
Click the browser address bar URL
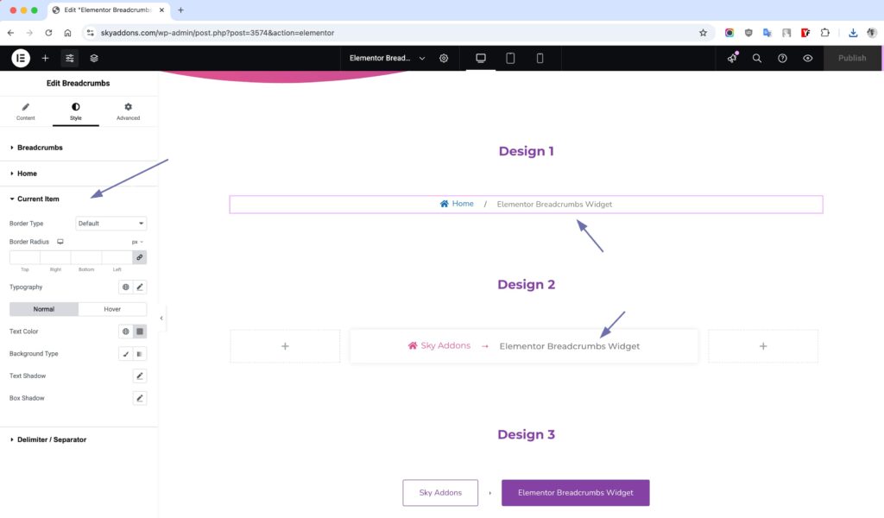click(217, 33)
